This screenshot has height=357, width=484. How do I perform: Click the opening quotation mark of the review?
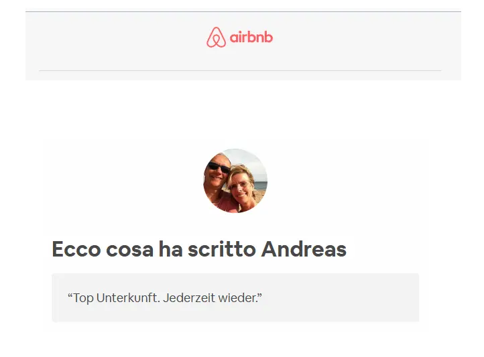click(x=70, y=295)
